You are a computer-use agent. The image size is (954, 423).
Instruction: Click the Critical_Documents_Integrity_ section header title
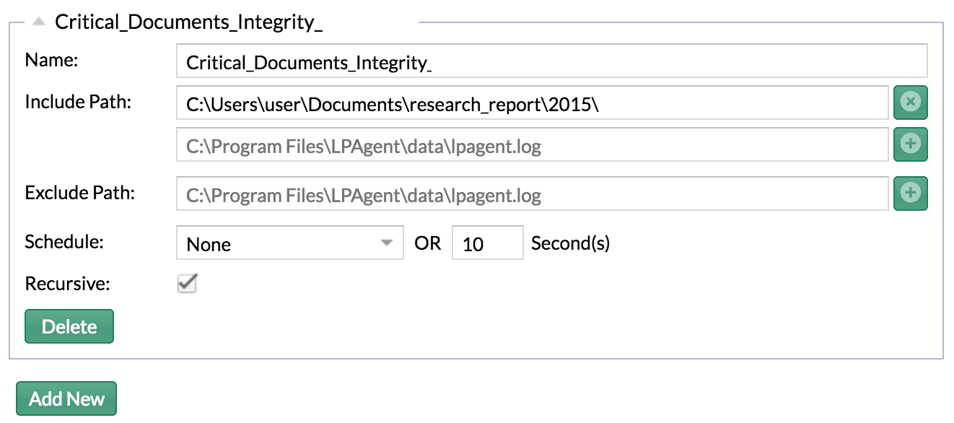coord(189,22)
